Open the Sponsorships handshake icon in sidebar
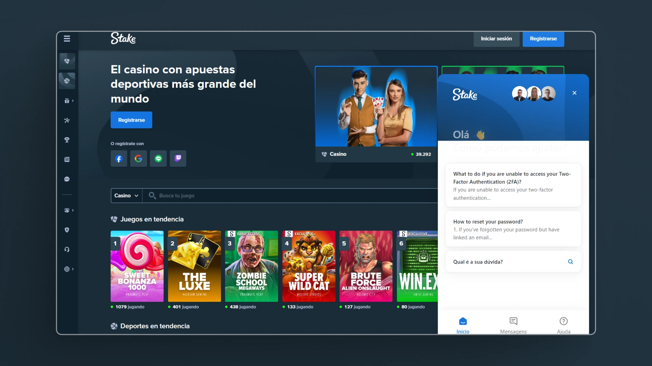The height and width of the screenshot is (366, 652). [67, 210]
